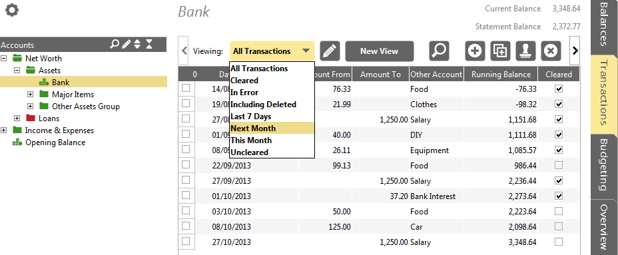Open the All Transactions viewing dropdown
The width and height of the screenshot is (618, 255).
pos(272,51)
